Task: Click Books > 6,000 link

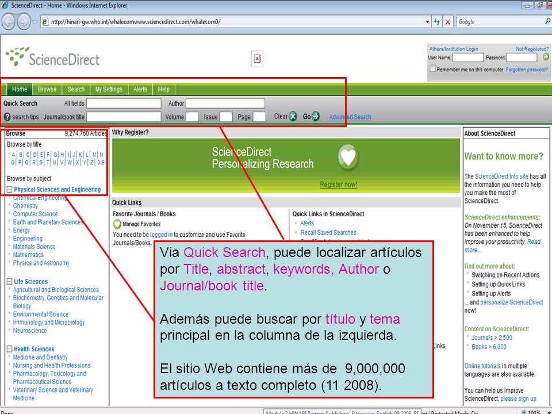Action: pyautogui.click(x=489, y=347)
